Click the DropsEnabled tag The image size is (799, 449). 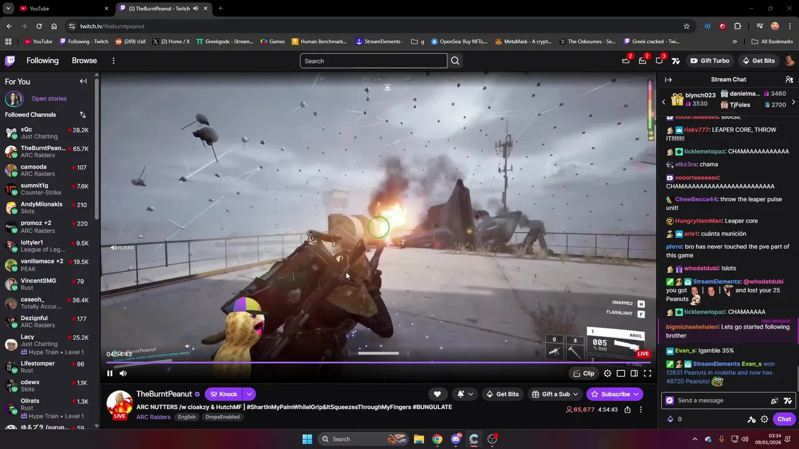point(222,417)
